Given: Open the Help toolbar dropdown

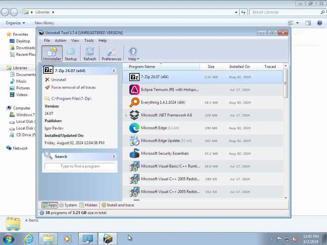Looking at the screenshot, I should (x=133, y=54).
